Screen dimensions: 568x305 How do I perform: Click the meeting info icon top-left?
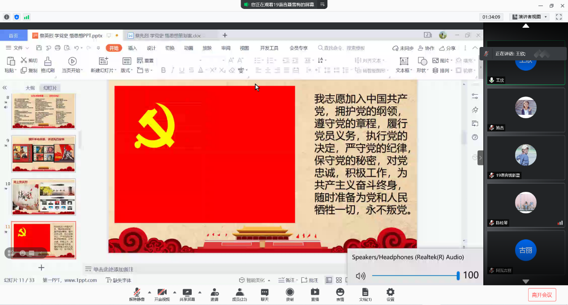(7, 17)
